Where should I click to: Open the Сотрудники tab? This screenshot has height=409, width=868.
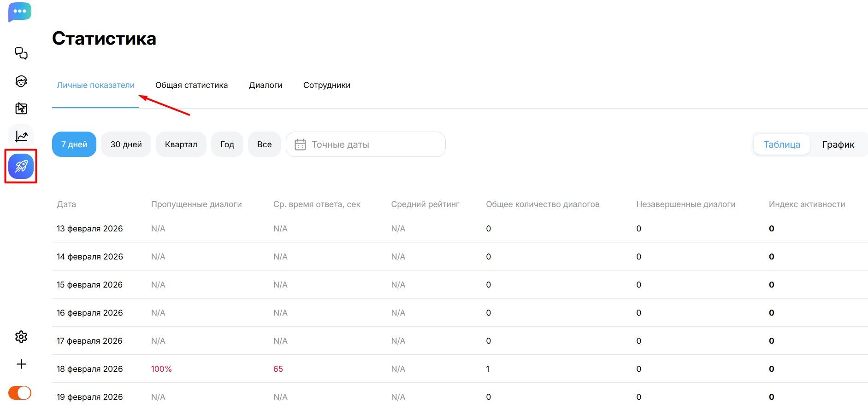pos(326,85)
